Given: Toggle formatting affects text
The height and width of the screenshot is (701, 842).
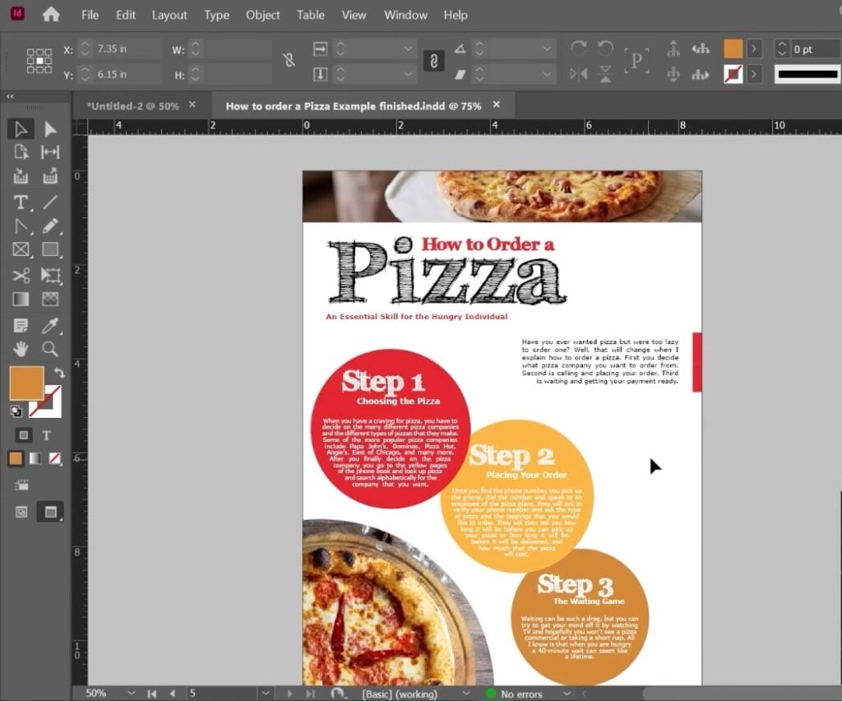Looking at the screenshot, I should [x=47, y=435].
